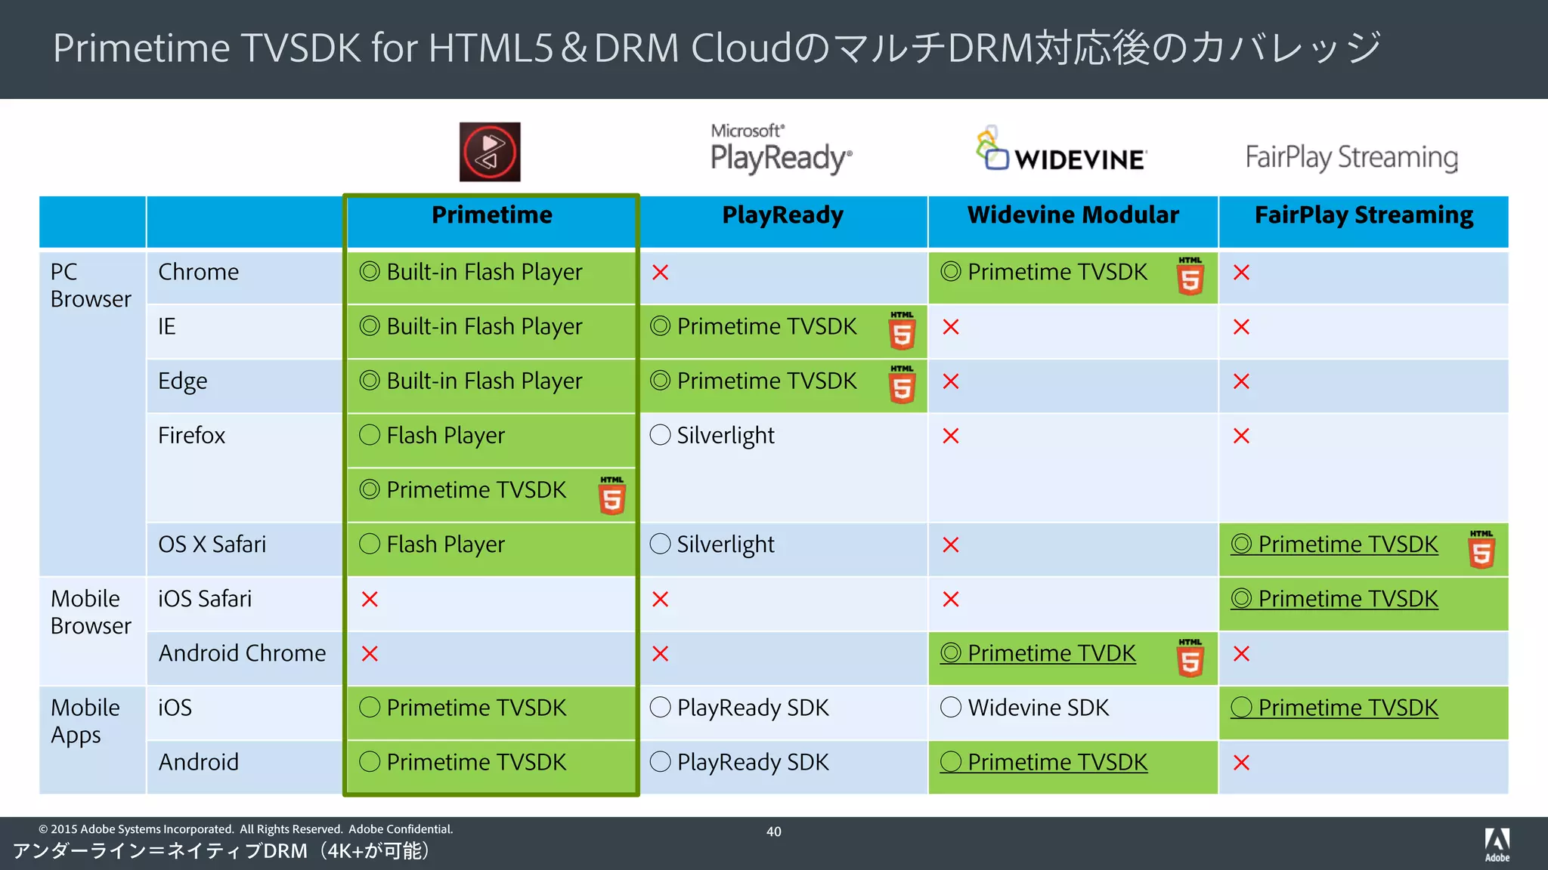1548x870 pixels.
Task: Click Widevine SDK in iOS row
Action: pyautogui.click(x=1038, y=708)
